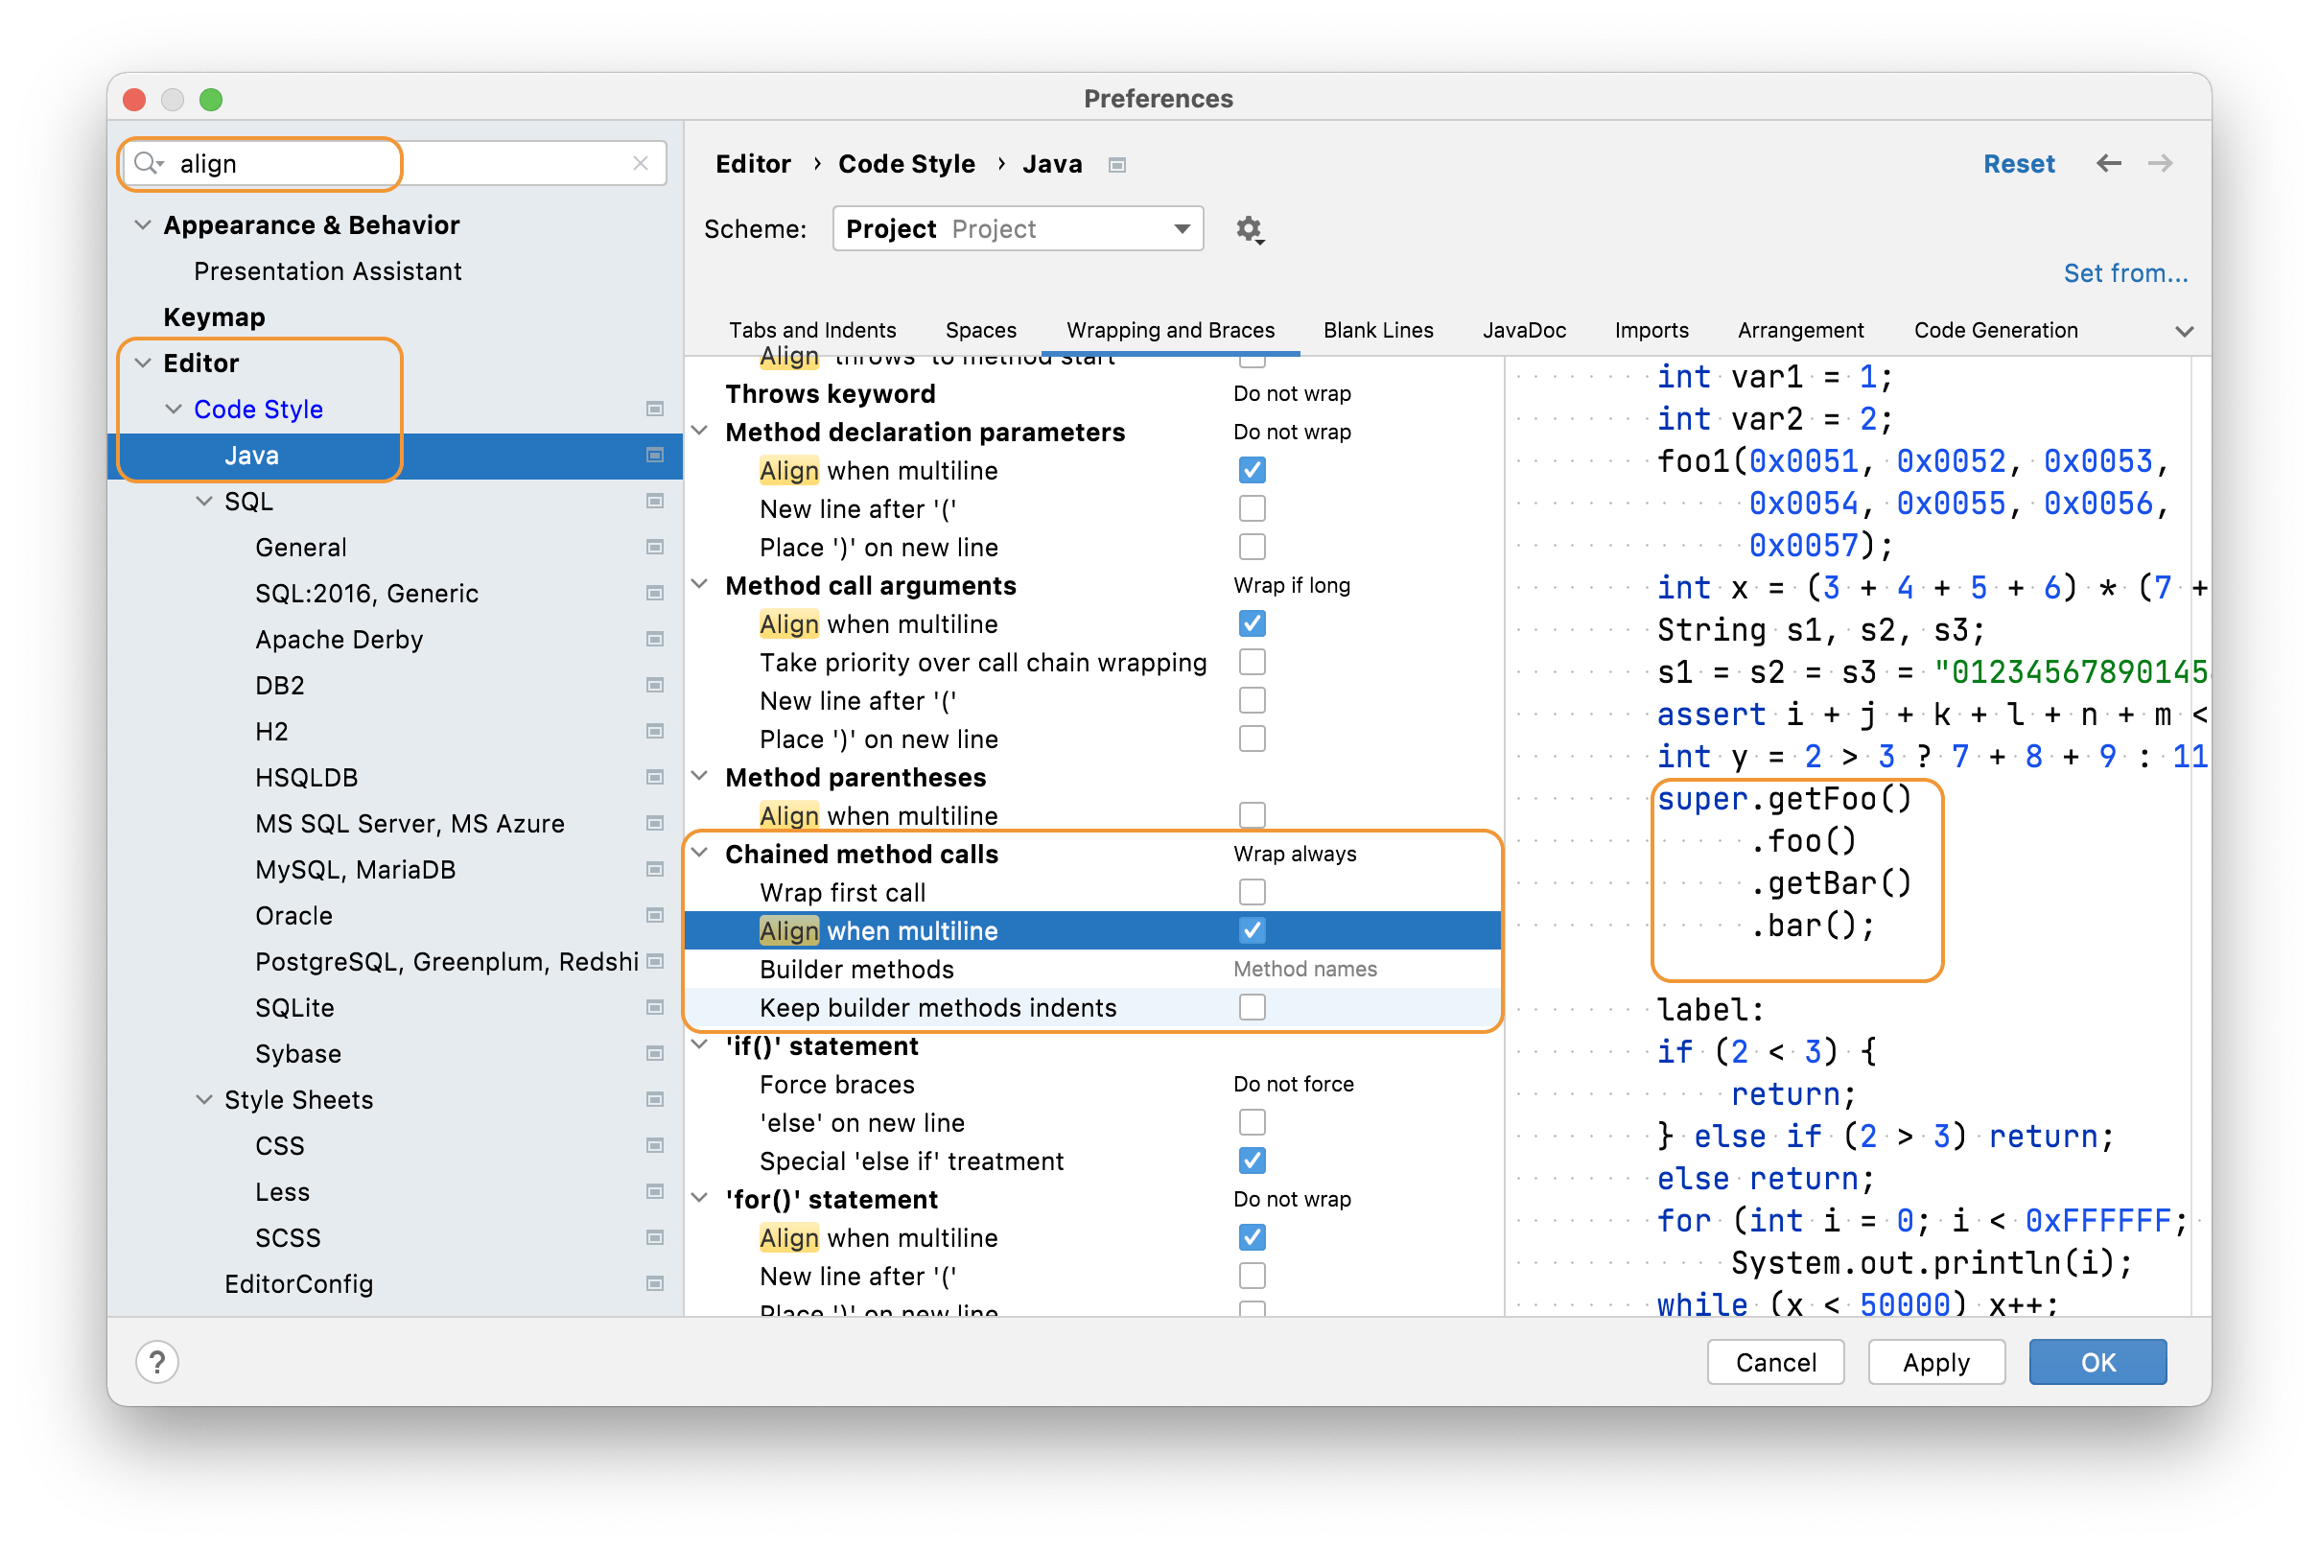Image resolution: width=2319 pixels, height=1548 pixels.
Task: Click the help question mark button
Action: (x=157, y=1361)
